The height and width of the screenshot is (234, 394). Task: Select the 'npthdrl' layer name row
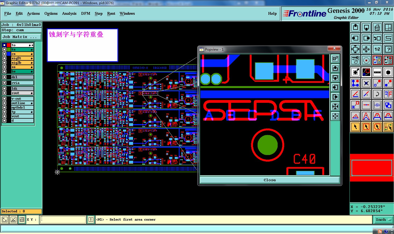click(x=22, y=107)
